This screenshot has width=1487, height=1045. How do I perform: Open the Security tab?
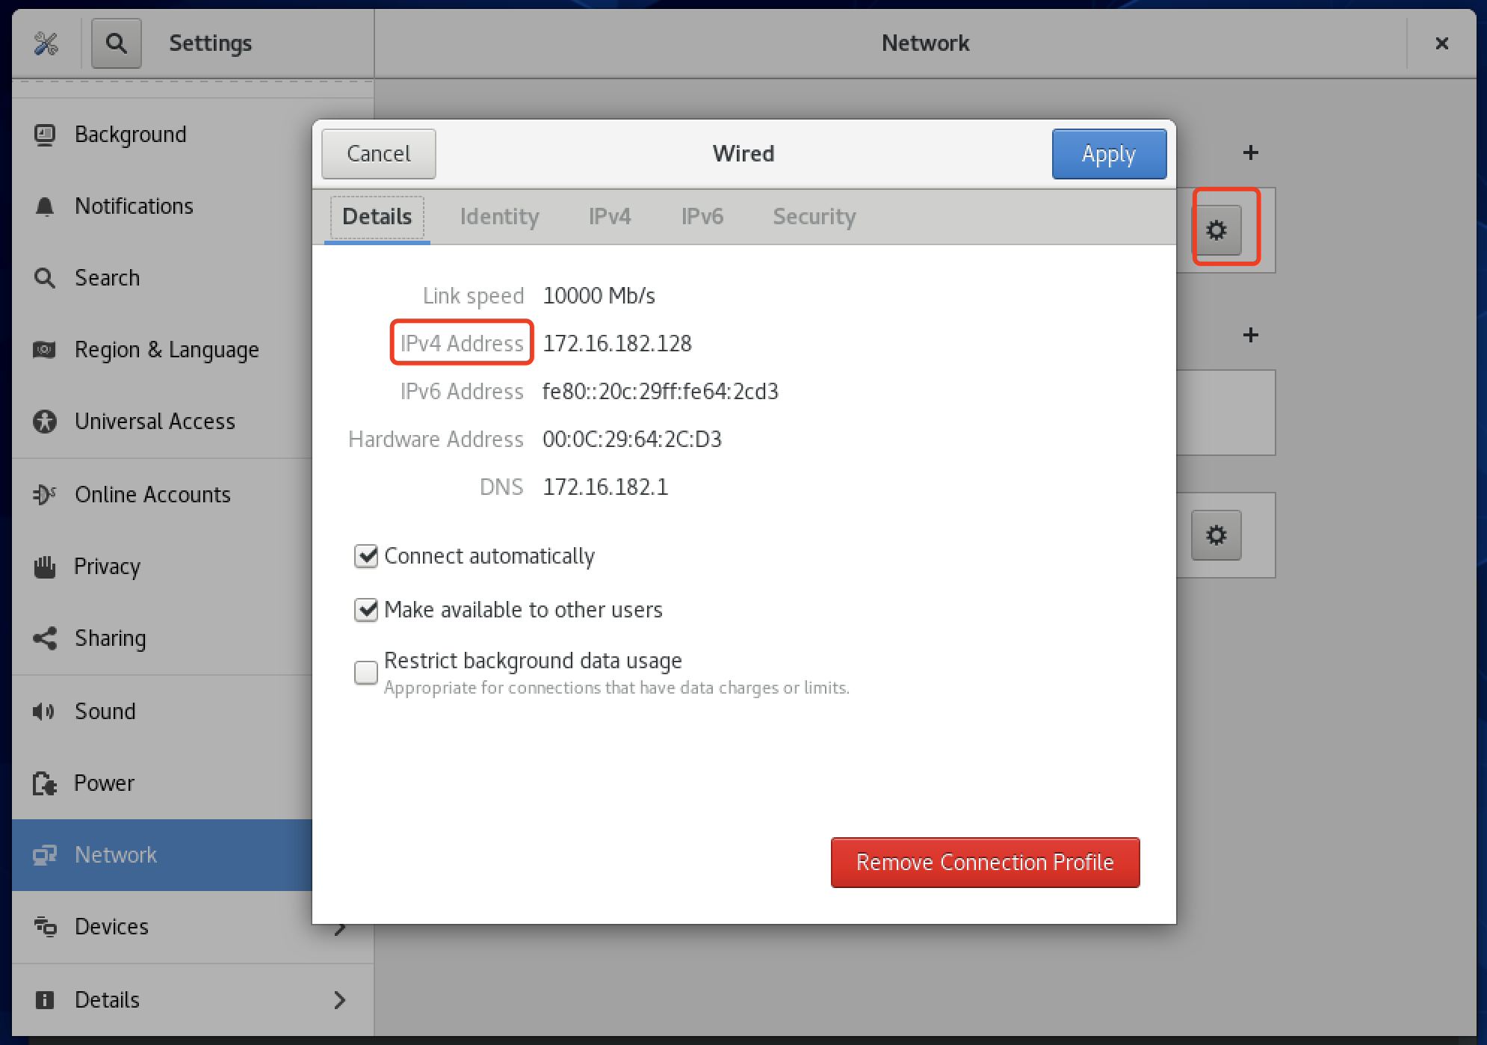click(x=814, y=217)
